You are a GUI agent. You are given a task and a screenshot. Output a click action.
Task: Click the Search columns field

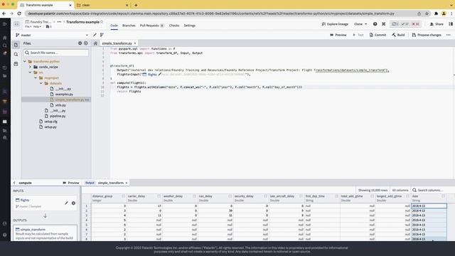click(430, 190)
